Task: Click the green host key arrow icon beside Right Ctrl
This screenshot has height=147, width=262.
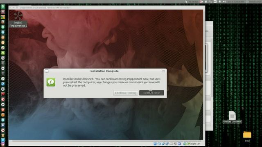Action: pos(189,144)
